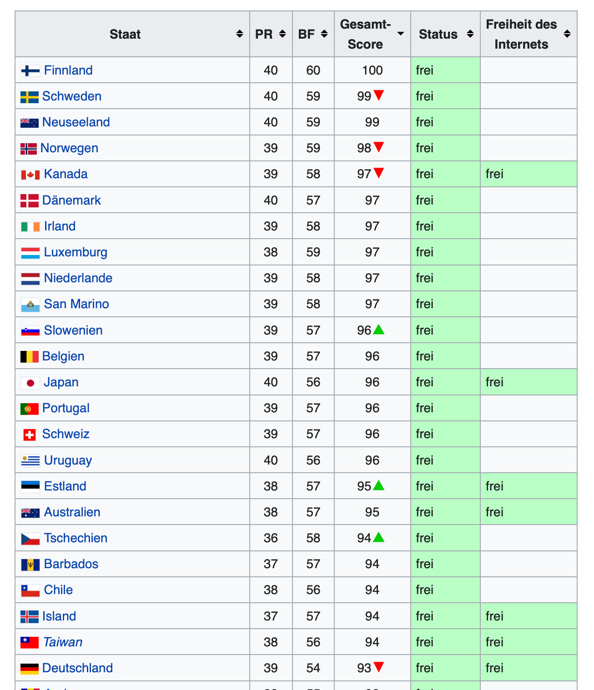Click the Finland flag icon
This screenshot has width=594, height=690.
[30, 71]
